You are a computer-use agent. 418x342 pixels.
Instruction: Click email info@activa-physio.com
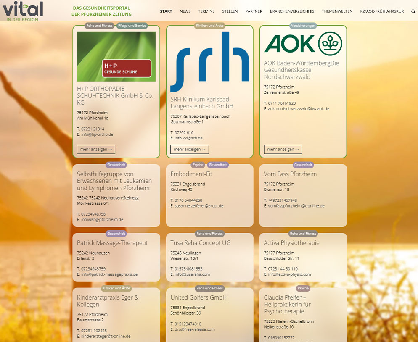click(289, 274)
